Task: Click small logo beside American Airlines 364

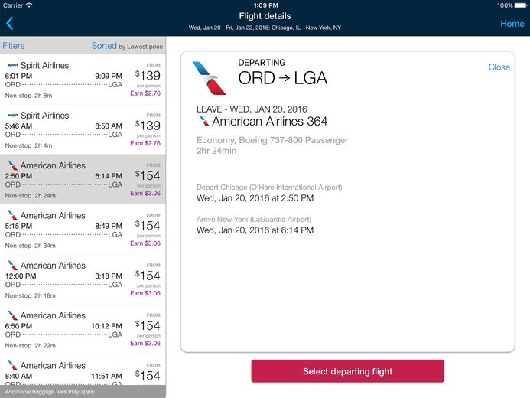Action: (204, 121)
